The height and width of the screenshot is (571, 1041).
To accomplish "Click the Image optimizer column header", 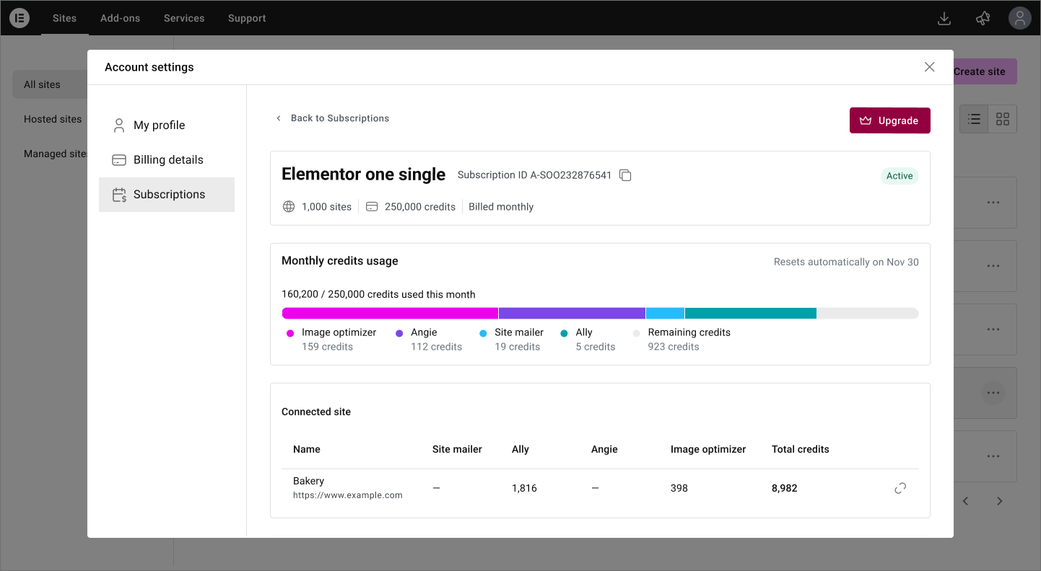I will [708, 449].
